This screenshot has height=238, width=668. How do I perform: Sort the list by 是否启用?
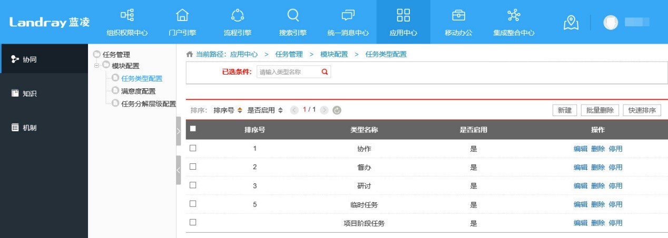point(265,110)
